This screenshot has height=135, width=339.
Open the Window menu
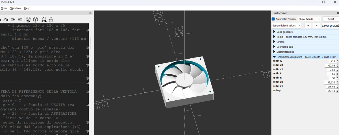16,8
